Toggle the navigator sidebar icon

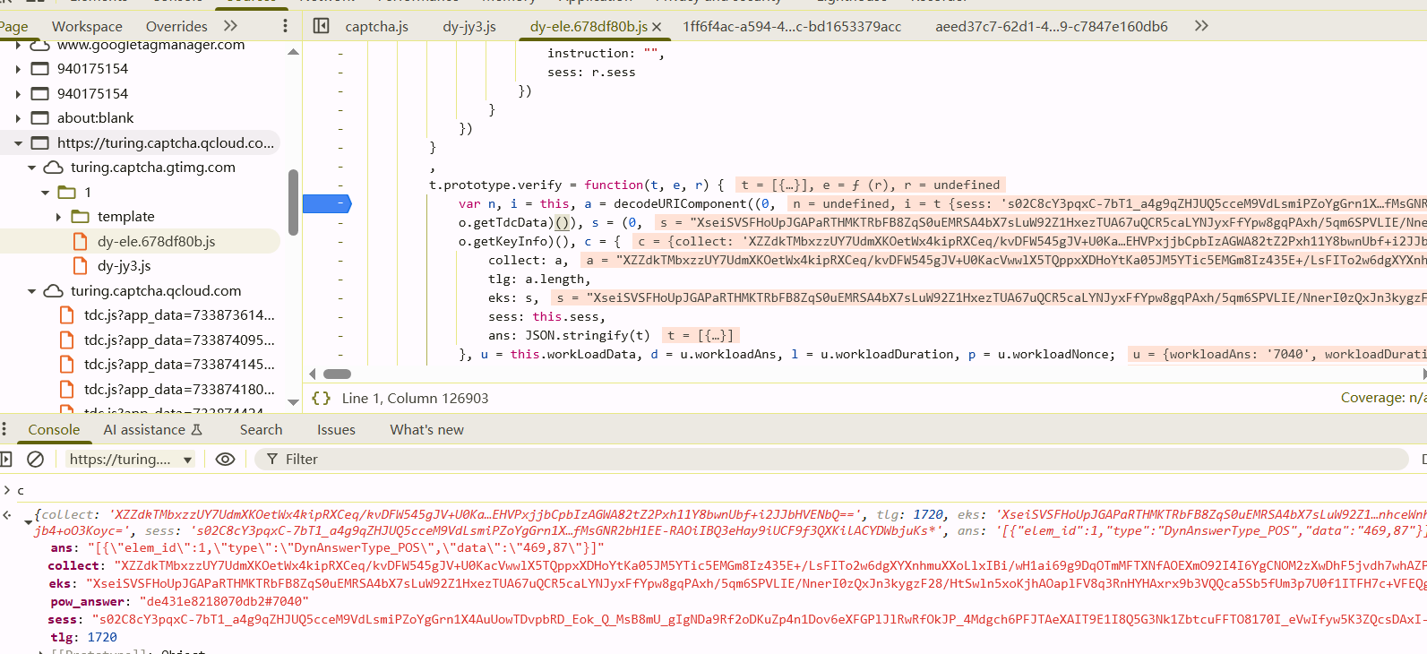click(322, 26)
